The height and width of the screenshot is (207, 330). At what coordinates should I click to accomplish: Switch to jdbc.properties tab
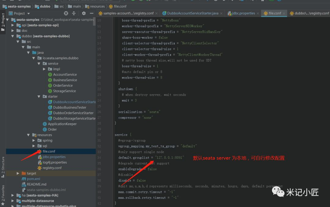coord(243,13)
